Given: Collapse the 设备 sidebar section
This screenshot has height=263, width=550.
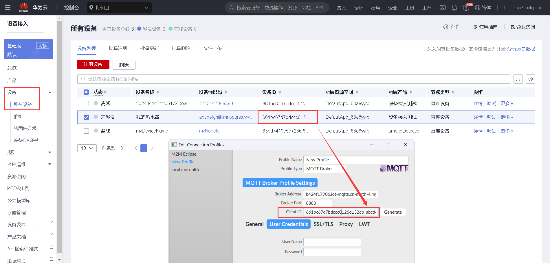Looking at the screenshot, I should [x=50, y=92].
